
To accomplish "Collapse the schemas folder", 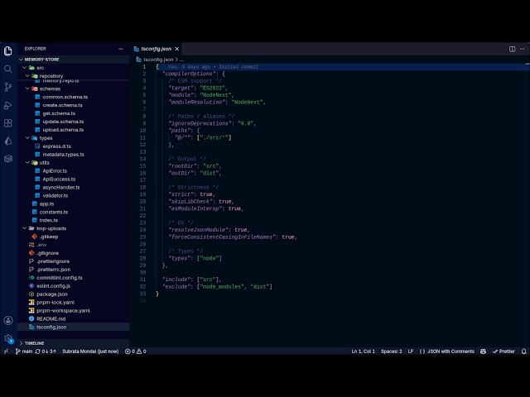I will [74, 88].
